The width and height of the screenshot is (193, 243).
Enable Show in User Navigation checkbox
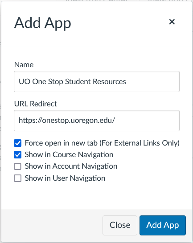pyautogui.click(x=17, y=178)
